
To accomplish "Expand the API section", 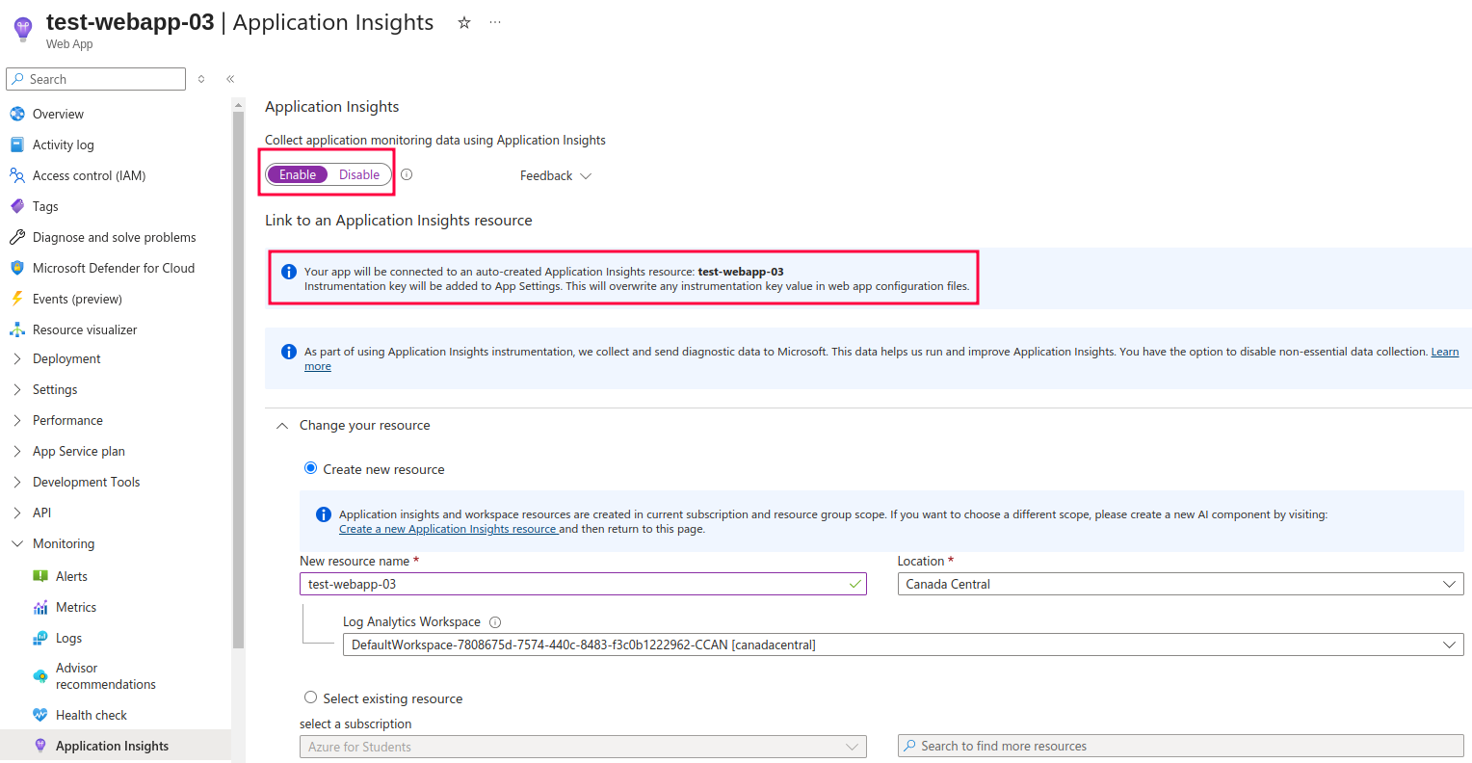I will 17,513.
